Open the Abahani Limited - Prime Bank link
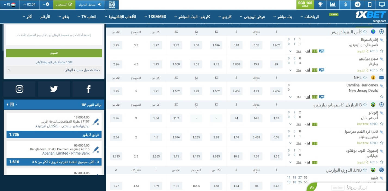Image resolution: width=388 pixels, height=191 pixels. (x=66, y=153)
